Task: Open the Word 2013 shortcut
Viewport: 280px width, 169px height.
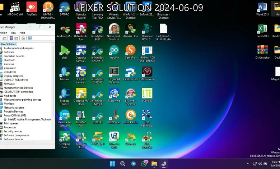Action: tap(262, 9)
